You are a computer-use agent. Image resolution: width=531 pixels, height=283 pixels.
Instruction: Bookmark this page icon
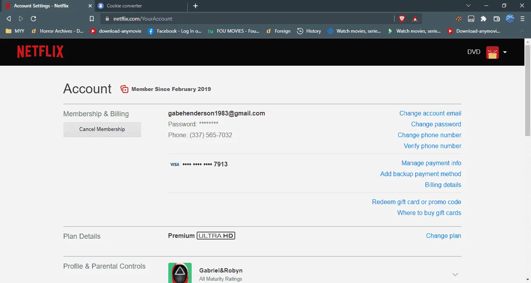click(92, 19)
